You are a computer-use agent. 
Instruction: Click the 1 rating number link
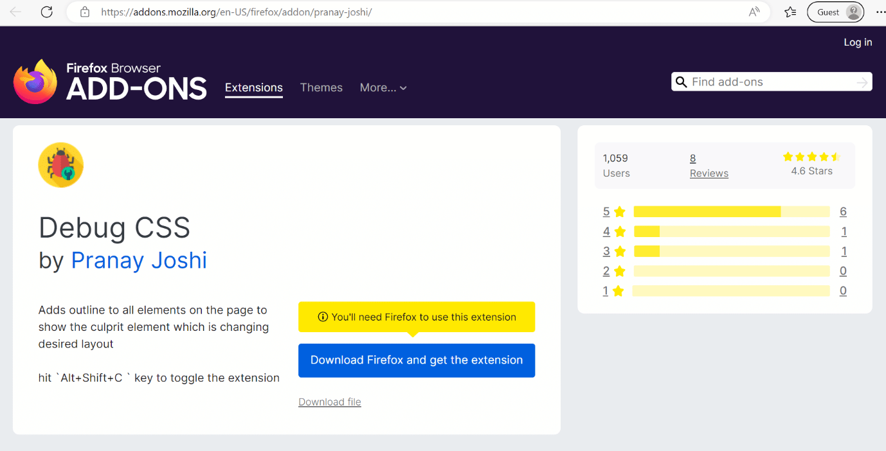coord(606,291)
